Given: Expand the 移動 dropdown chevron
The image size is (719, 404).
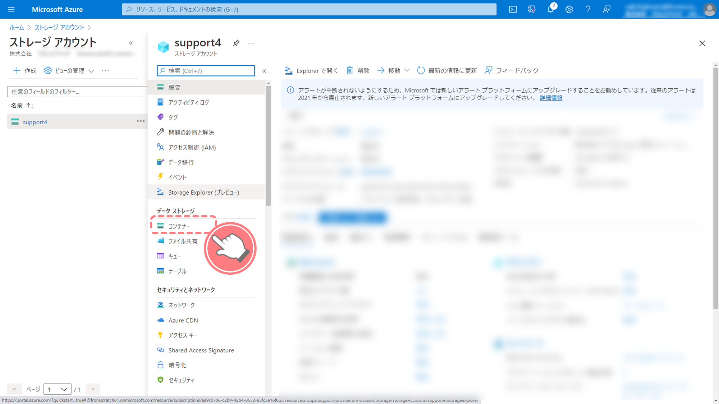Looking at the screenshot, I should click(x=407, y=70).
